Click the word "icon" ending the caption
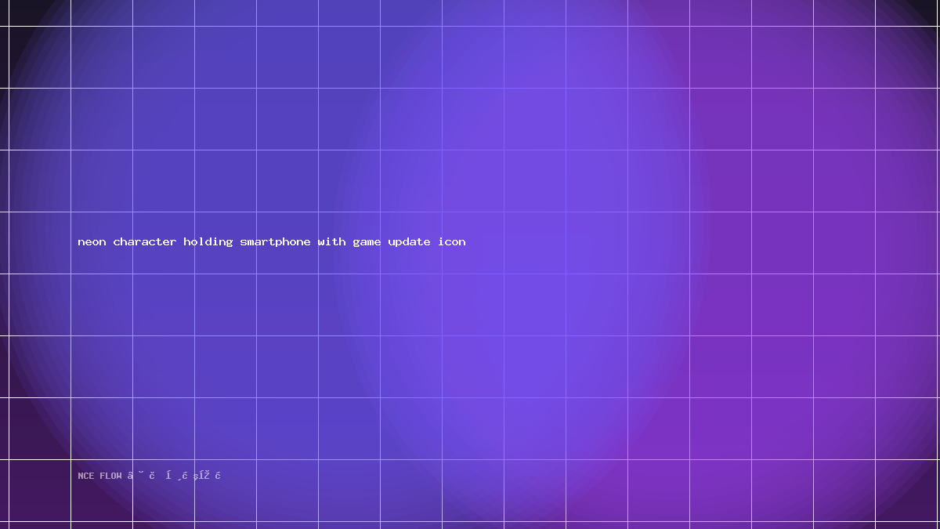Viewport: 940px width, 529px height. (x=452, y=242)
